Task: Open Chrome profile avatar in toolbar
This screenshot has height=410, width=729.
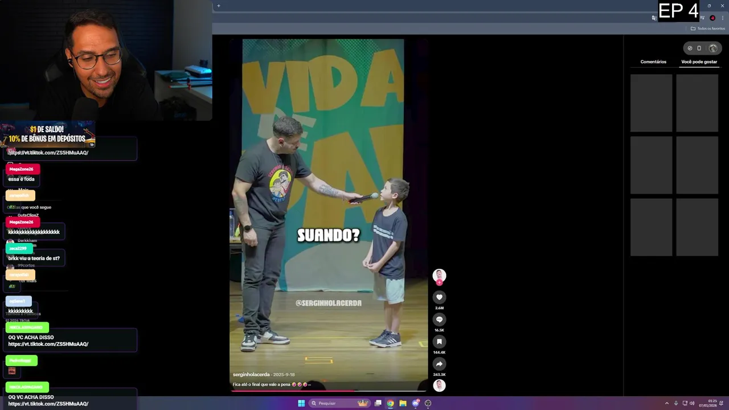Action: click(x=712, y=18)
